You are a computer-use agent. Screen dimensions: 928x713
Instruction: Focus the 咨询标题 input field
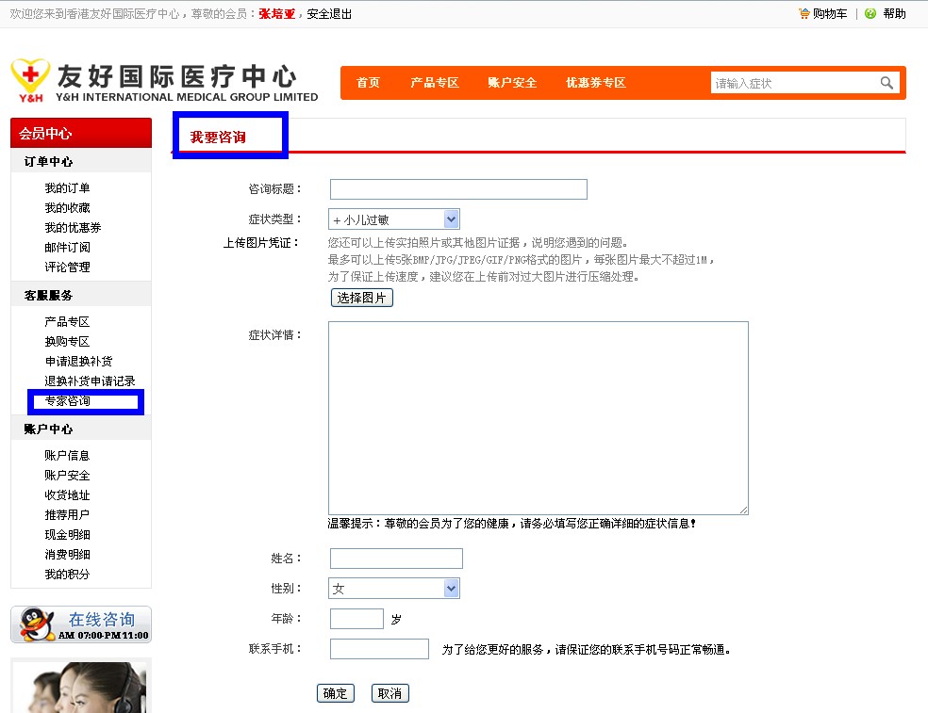tap(458, 189)
